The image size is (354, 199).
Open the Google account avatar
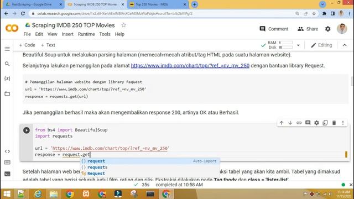342,29
